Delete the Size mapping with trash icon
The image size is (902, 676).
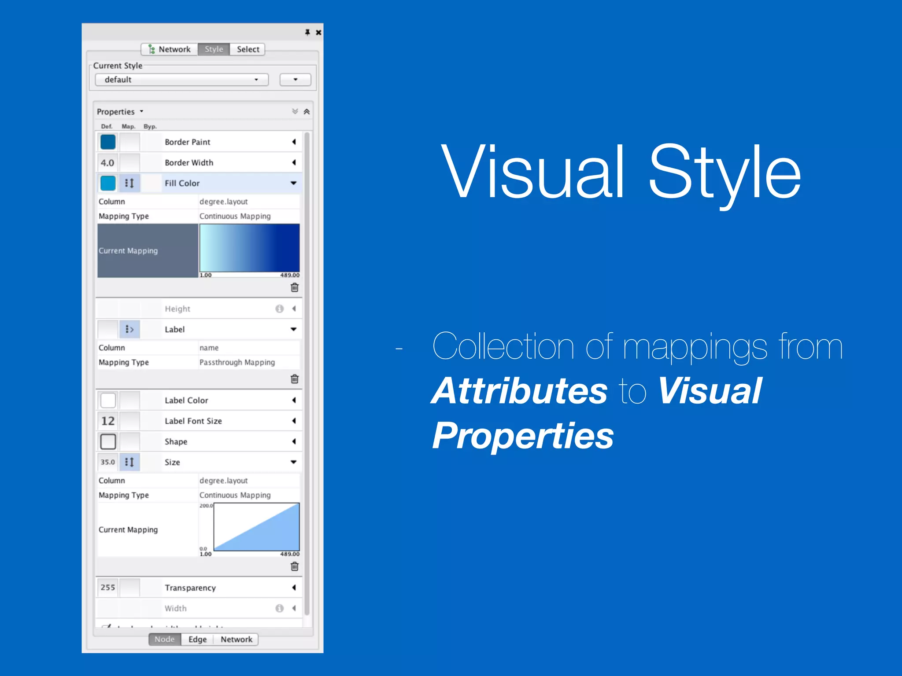295,566
